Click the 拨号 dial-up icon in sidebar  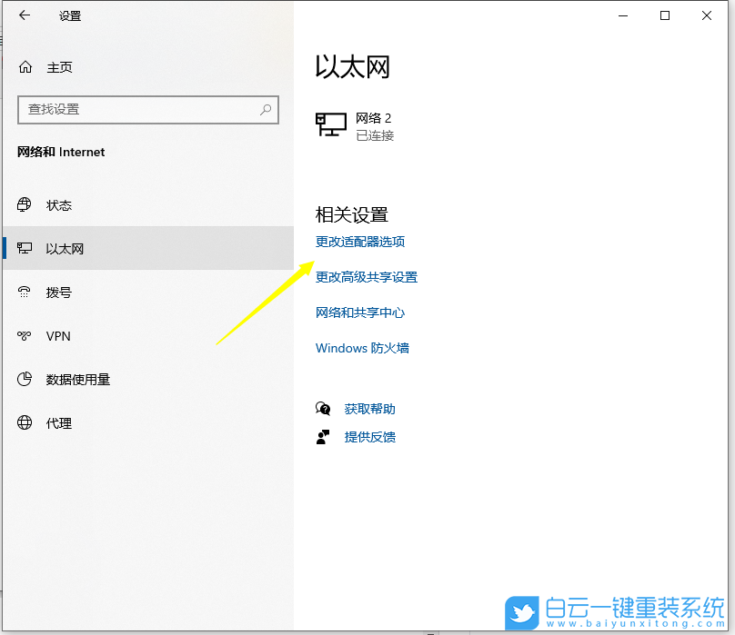(x=25, y=292)
